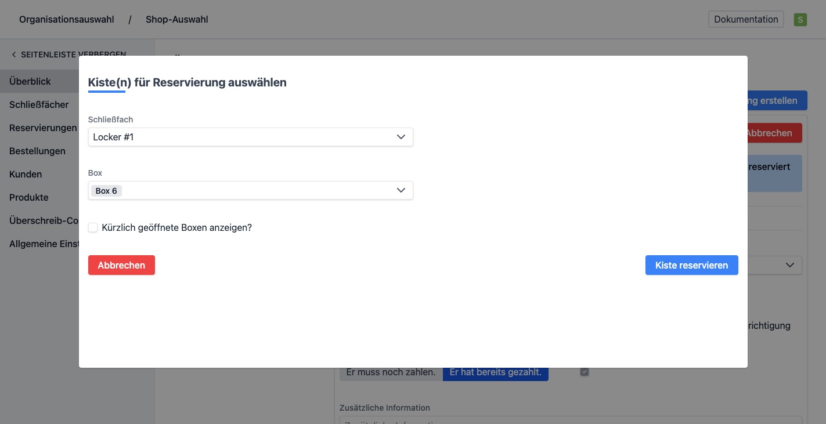Expand the Schließfach dropdown arrow
Viewport: 826px width, 424px height.
click(x=401, y=137)
